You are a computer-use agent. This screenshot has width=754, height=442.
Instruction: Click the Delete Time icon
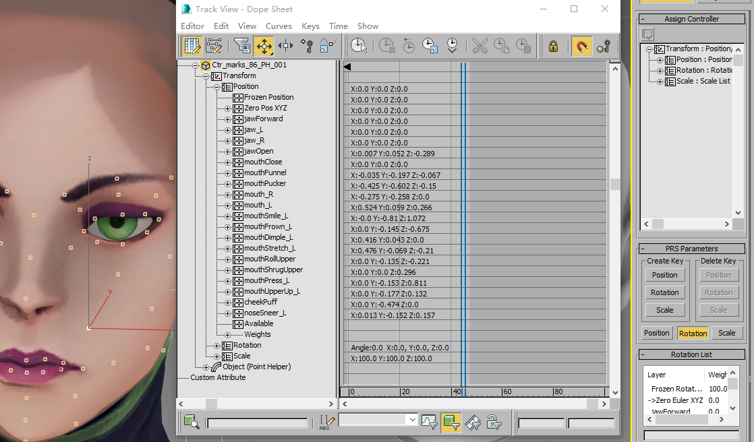386,46
